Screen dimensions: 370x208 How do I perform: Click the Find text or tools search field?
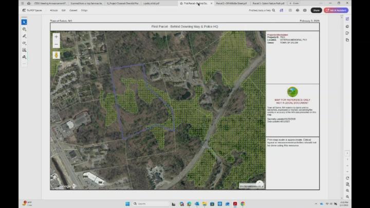(x=260, y=10)
